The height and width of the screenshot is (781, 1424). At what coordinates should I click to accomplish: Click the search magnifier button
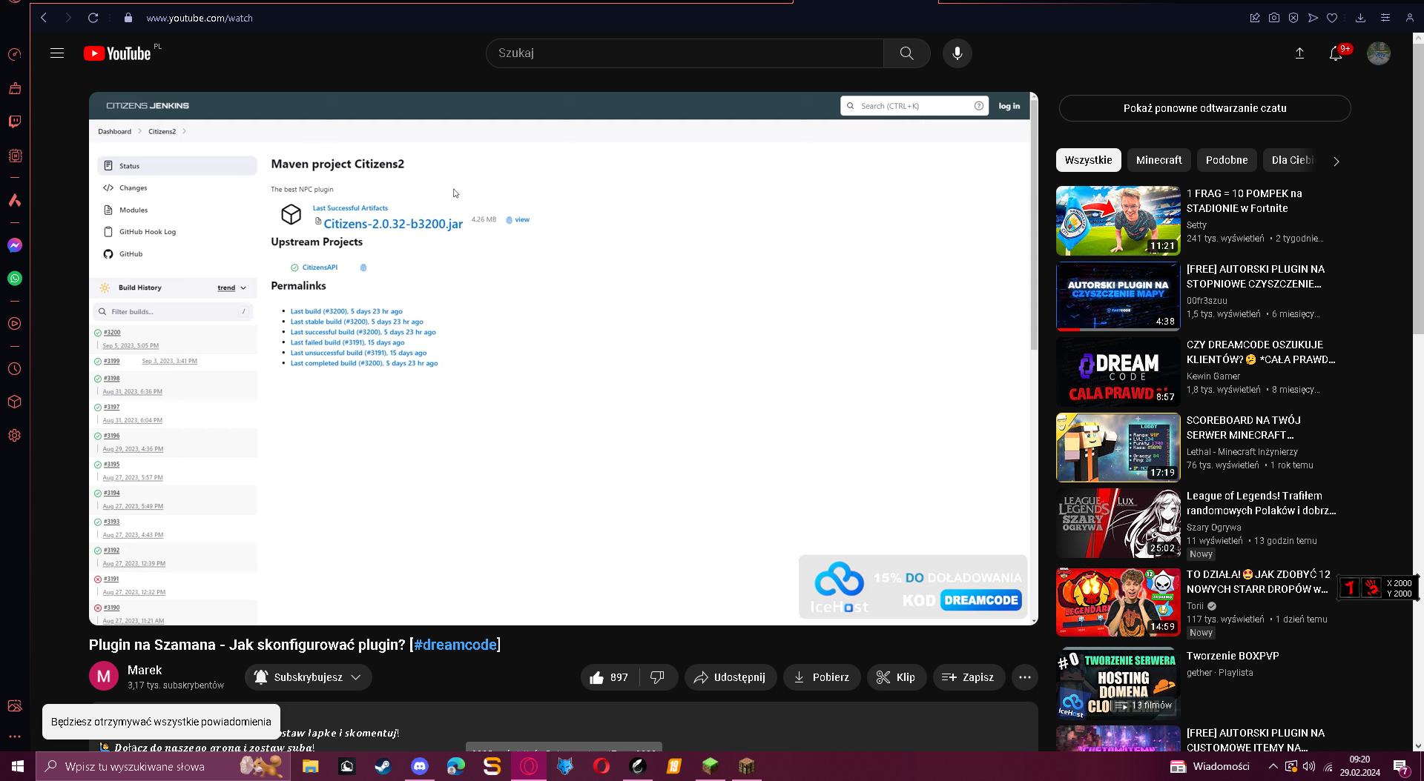906,53
